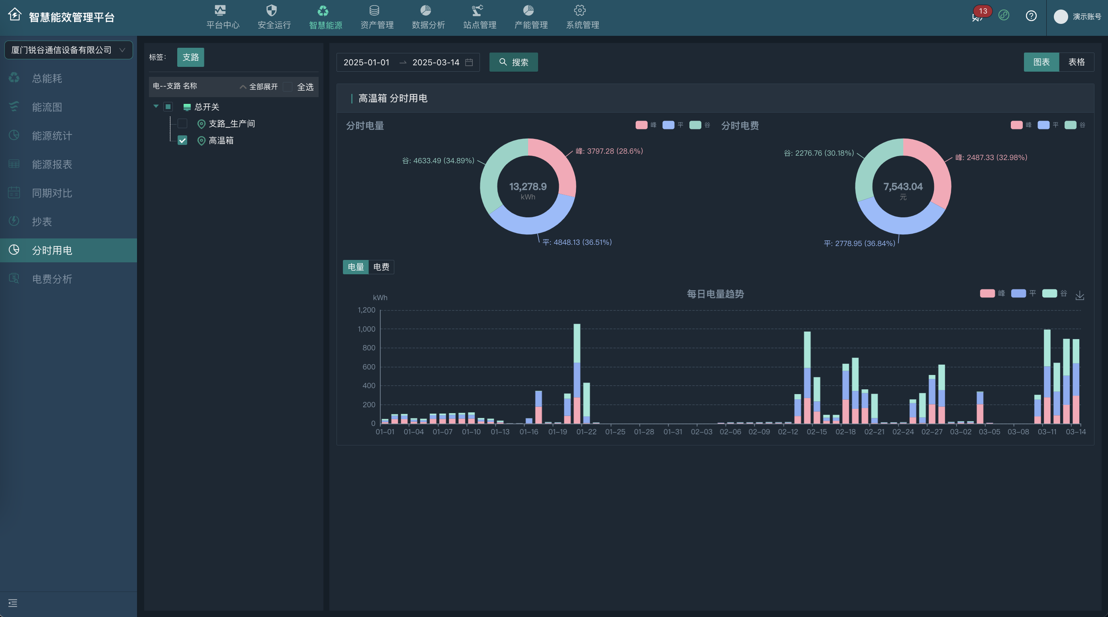Open the 平台中心 navigation icon
This screenshot has height=617, width=1108.
220,10
